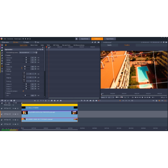Viewport: 168px width, 168px height.
Task: Open the Importieren tab
Action: point(84,39)
